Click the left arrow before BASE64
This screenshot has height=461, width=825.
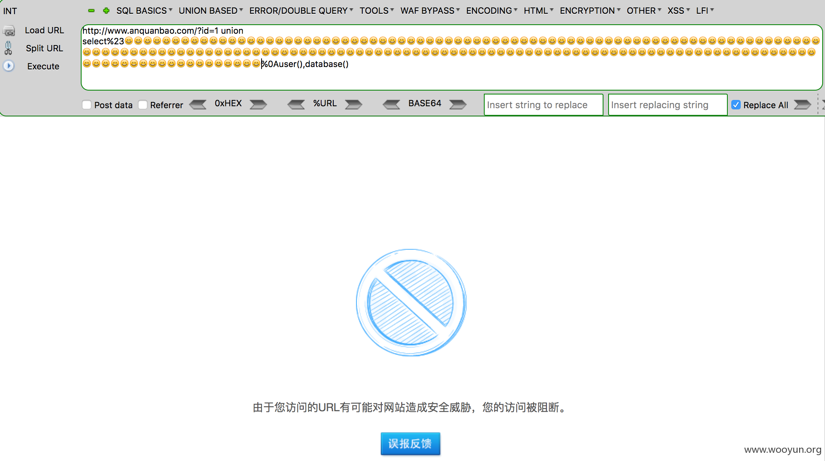coord(391,104)
